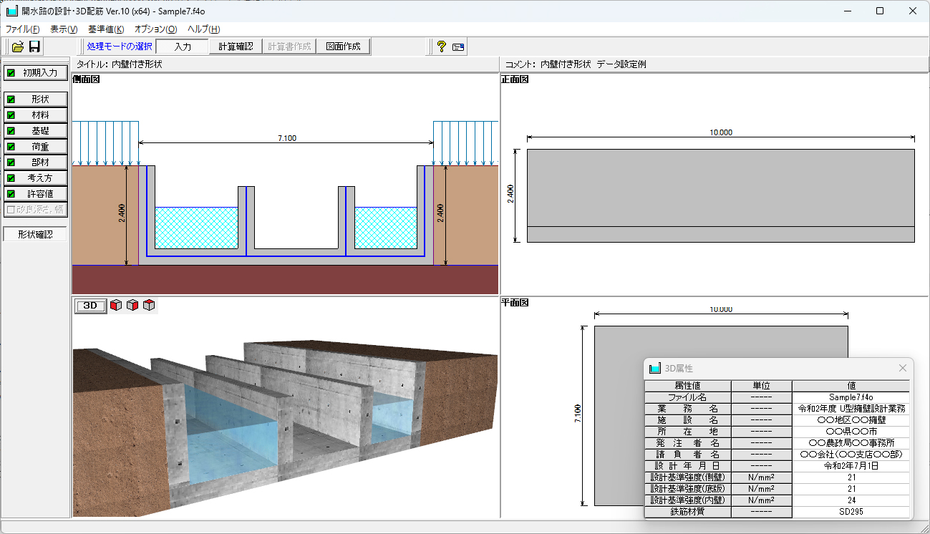Close the 3D属性 properties panel
The width and height of the screenshot is (930, 534).
pyautogui.click(x=903, y=368)
